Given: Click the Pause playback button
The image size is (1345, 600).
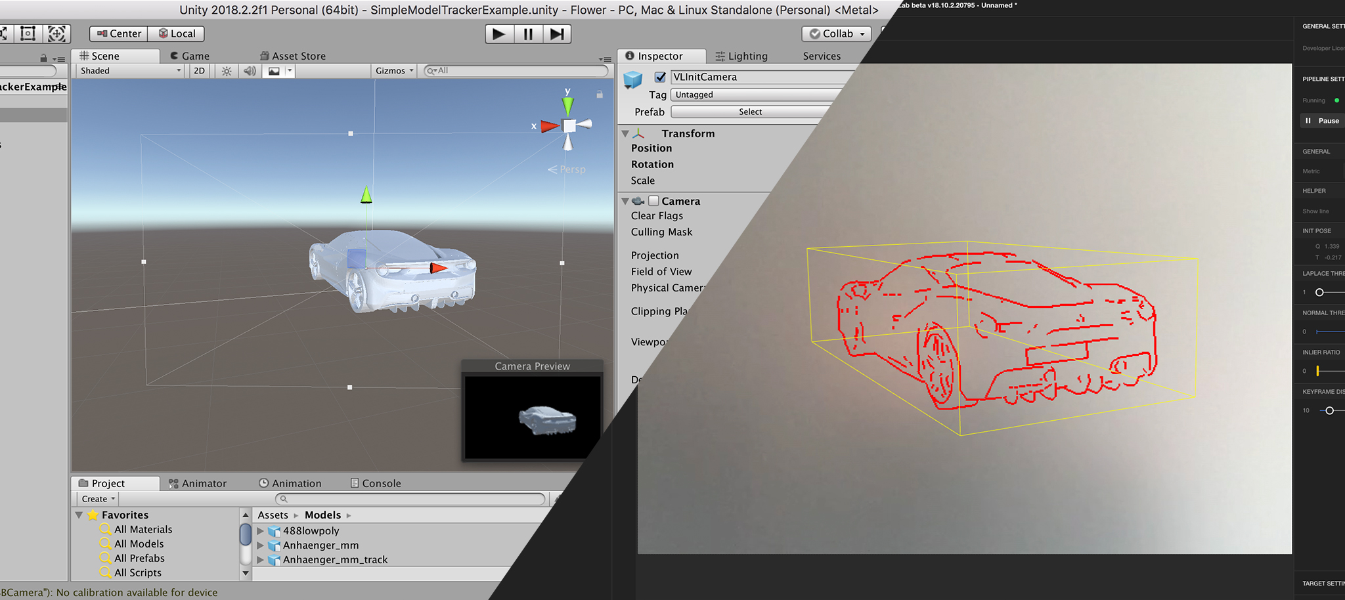Looking at the screenshot, I should (528, 34).
